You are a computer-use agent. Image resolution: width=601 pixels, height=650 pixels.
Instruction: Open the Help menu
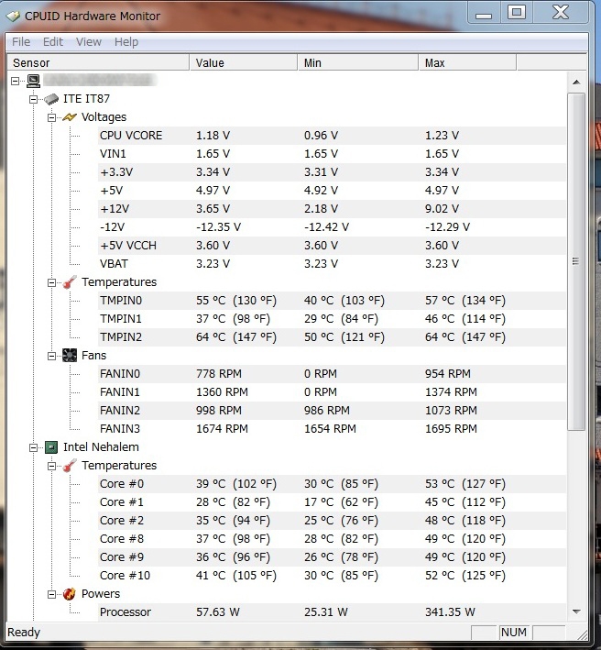(x=126, y=42)
